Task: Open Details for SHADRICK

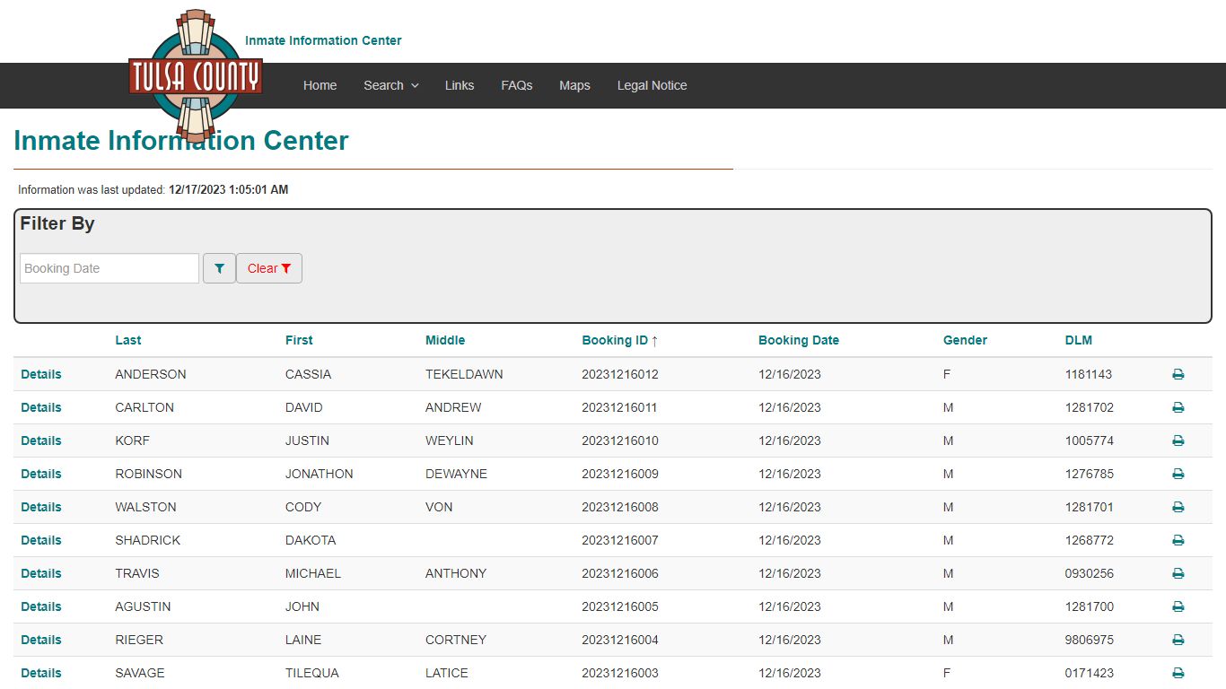Action: pyautogui.click(x=41, y=540)
